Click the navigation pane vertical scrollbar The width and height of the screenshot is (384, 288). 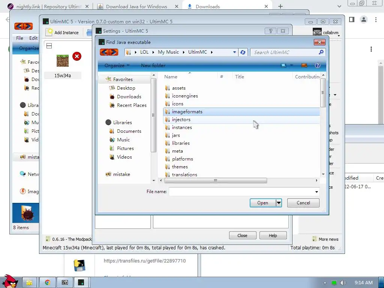coord(153,115)
